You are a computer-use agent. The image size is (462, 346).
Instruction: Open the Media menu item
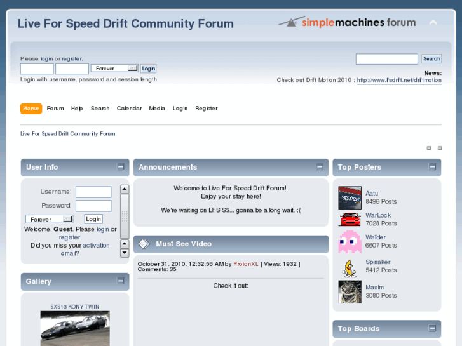pyautogui.click(x=157, y=109)
